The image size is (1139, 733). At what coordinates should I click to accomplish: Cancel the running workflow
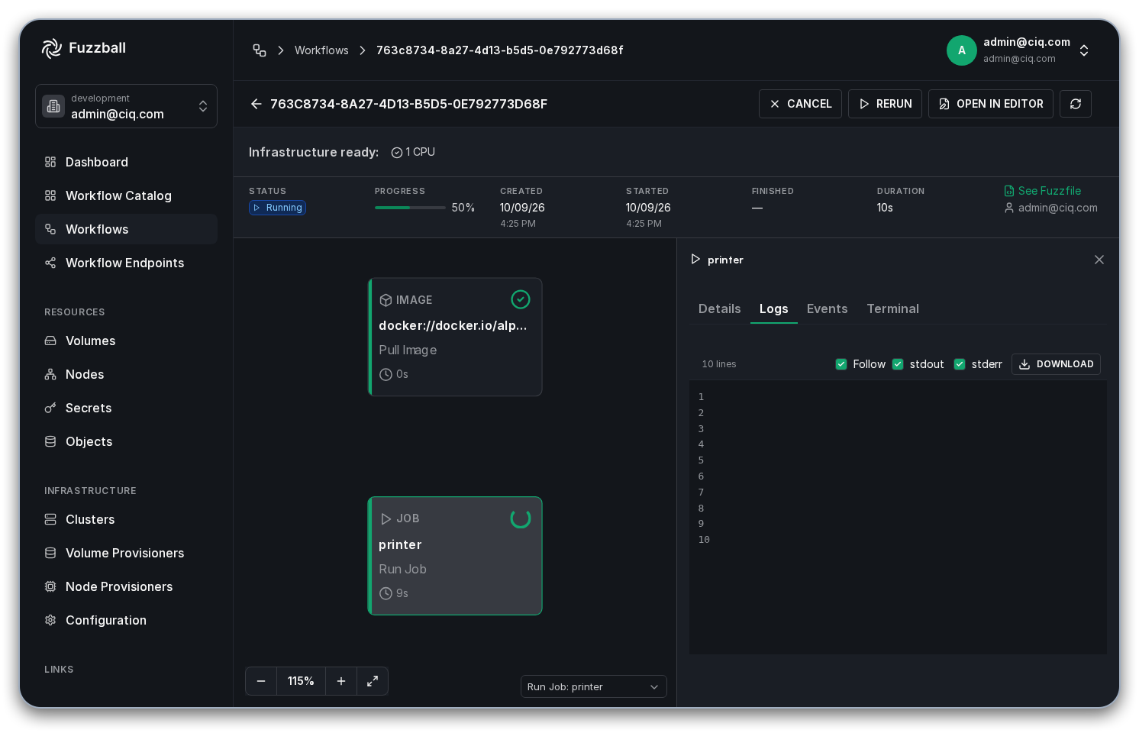tap(800, 104)
